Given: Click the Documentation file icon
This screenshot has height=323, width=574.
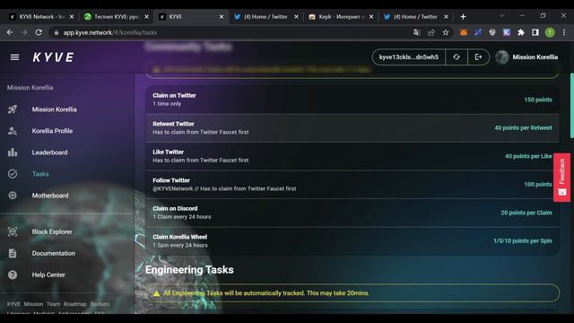Looking at the screenshot, I should pyautogui.click(x=13, y=253).
